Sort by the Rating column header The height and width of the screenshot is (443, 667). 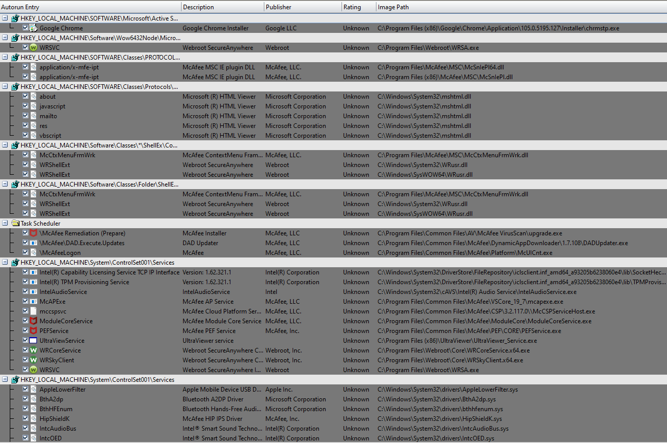[358, 7]
